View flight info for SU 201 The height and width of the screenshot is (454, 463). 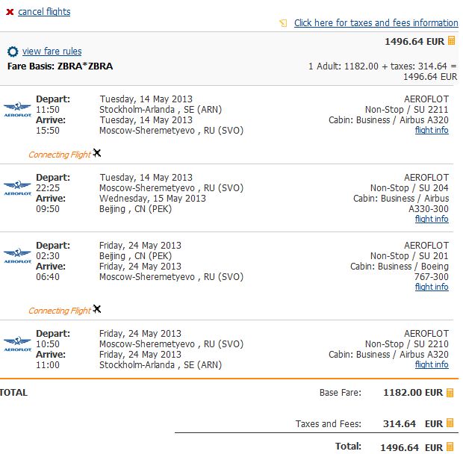click(432, 287)
